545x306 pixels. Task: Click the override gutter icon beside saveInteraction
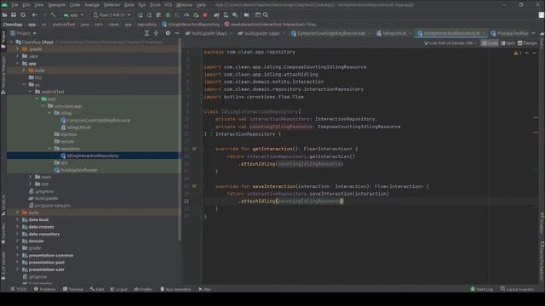(x=194, y=186)
